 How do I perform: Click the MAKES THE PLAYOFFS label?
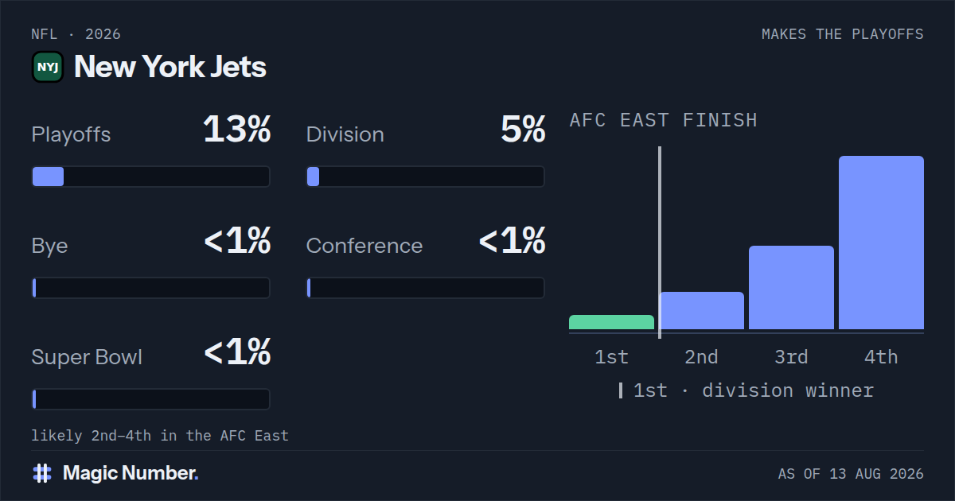pos(843,34)
